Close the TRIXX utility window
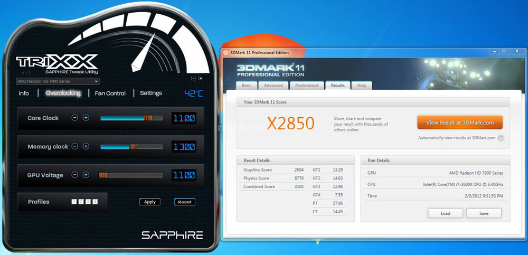This screenshot has height=255, width=528. pyautogui.click(x=201, y=79)
